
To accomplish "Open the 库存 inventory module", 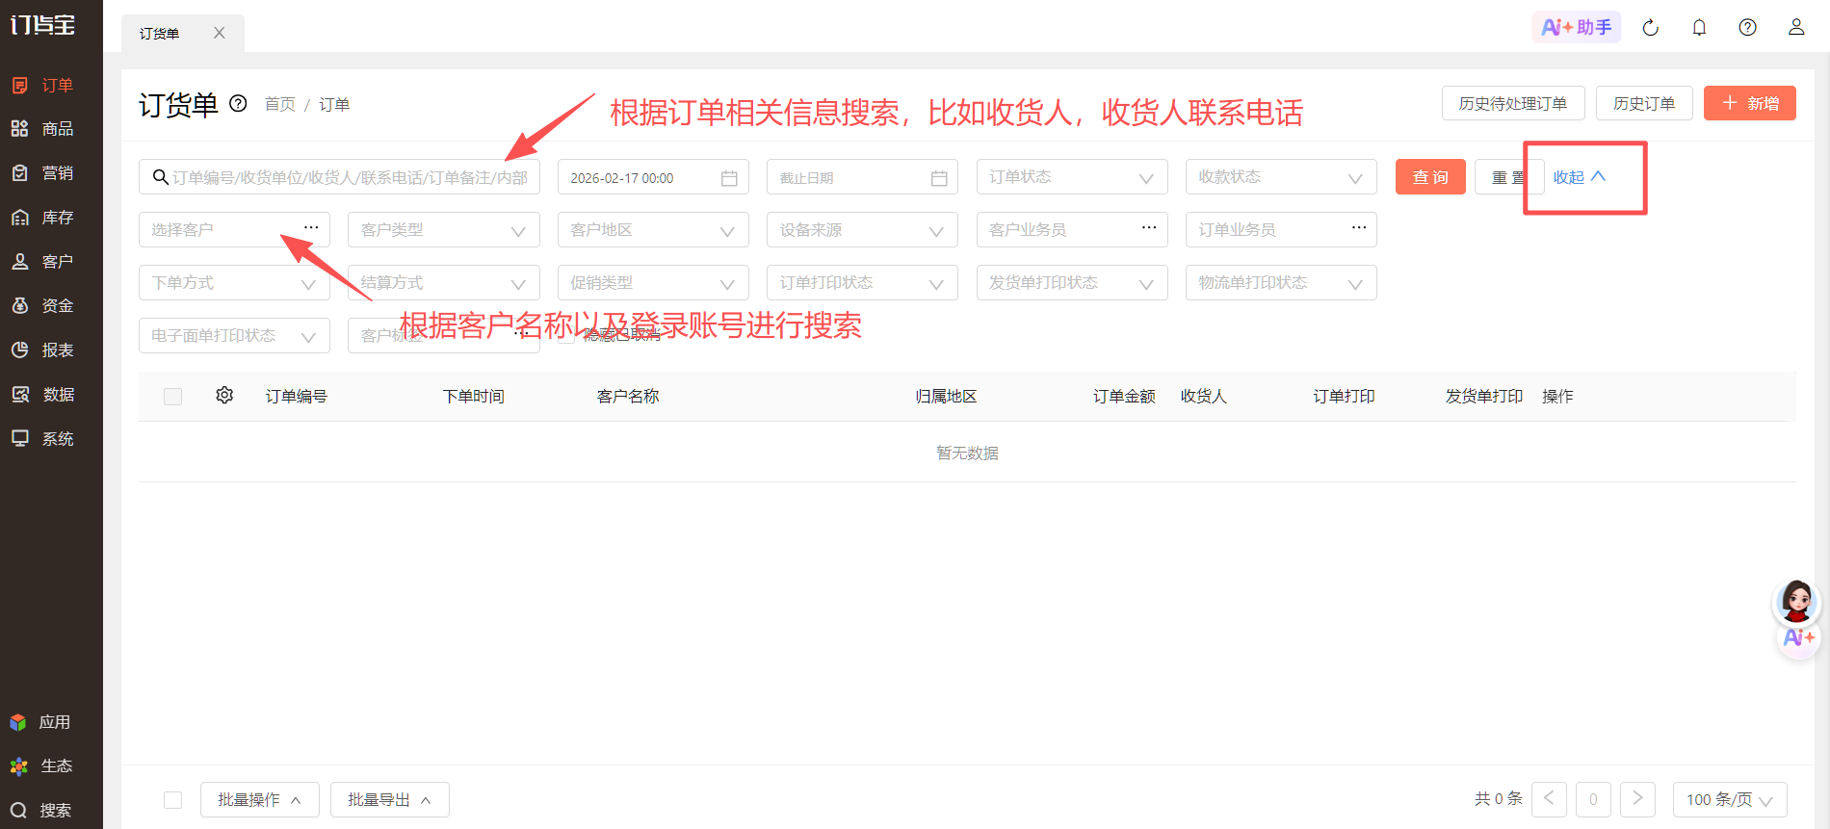I will (x=43, y=218).
